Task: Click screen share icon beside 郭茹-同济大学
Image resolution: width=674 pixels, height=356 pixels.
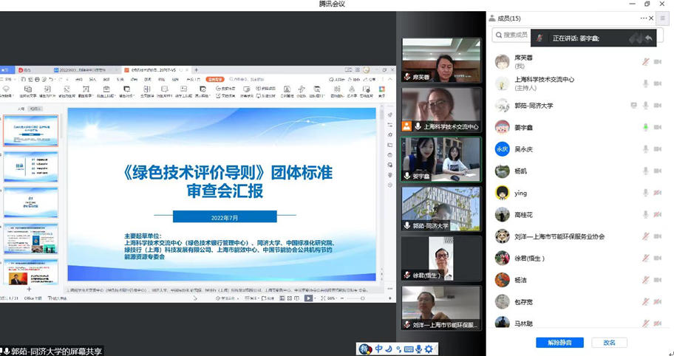Action: click(x=633, y=106)
